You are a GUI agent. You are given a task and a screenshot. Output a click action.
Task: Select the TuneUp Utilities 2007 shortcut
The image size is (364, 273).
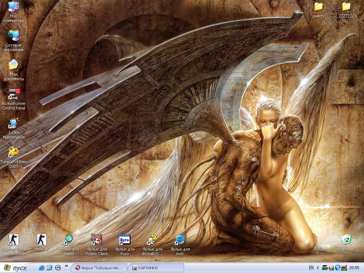[14, 157]
